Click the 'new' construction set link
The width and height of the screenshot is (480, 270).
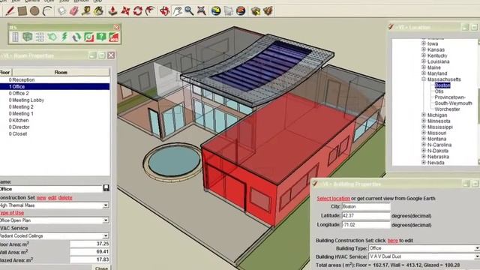41,197
